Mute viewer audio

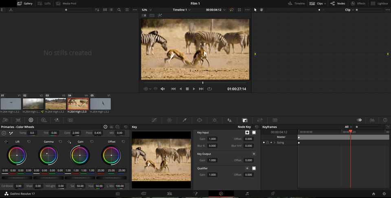pos(163,89)
